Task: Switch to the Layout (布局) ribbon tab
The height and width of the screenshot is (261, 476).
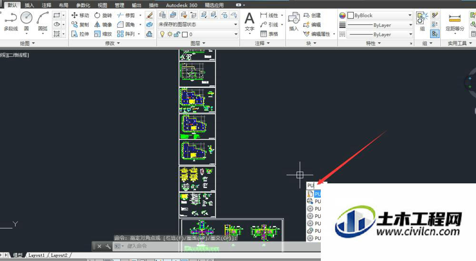Action: click(x=63, y=5)
